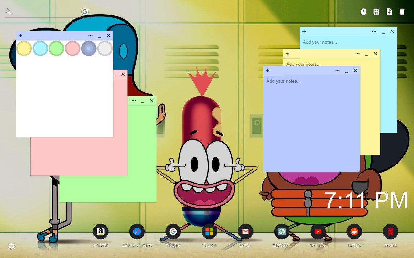
Task: Add a note from purple note's plus
Action: [267, 70]
